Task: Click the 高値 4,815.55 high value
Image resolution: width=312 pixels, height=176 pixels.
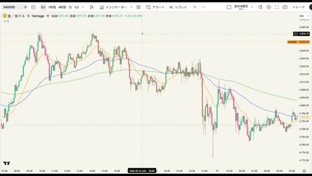Action: click(78, 16)
